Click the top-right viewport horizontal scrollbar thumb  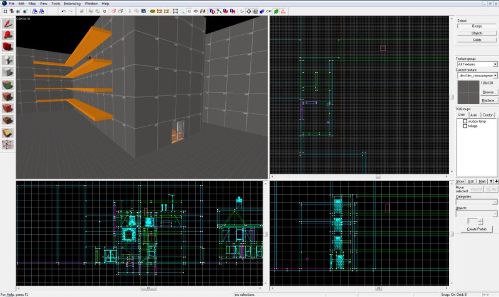coord(378,176)
